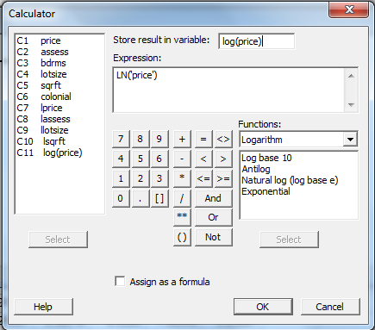
Task: Confirm with the OK button
Action: (263, 307)
